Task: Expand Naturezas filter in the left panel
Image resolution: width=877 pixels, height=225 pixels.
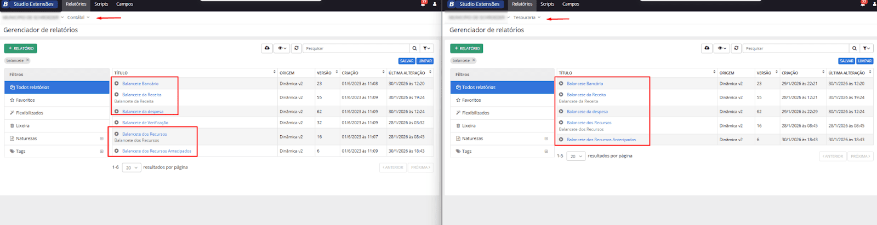Action: (x=101, y=139)
